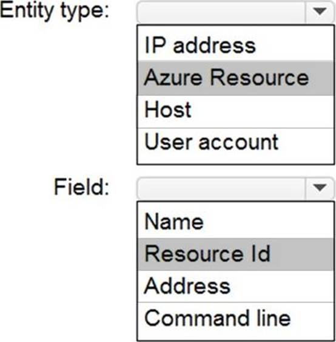This screenshot has width=336, height=342.
Task: Click the Entity type label
Action: (x=55, y=11)
